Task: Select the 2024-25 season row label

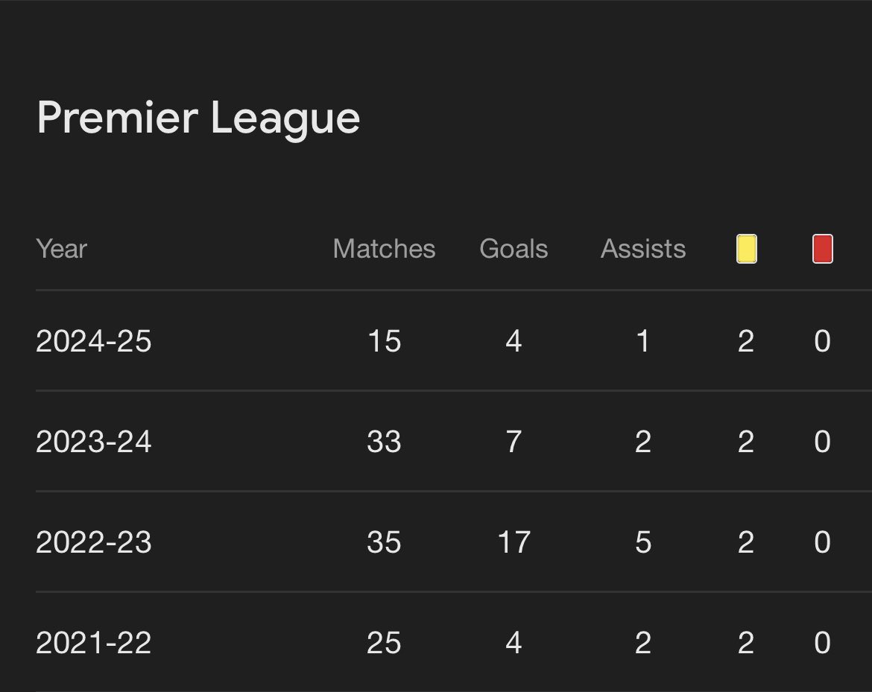Action: point(93,340)
